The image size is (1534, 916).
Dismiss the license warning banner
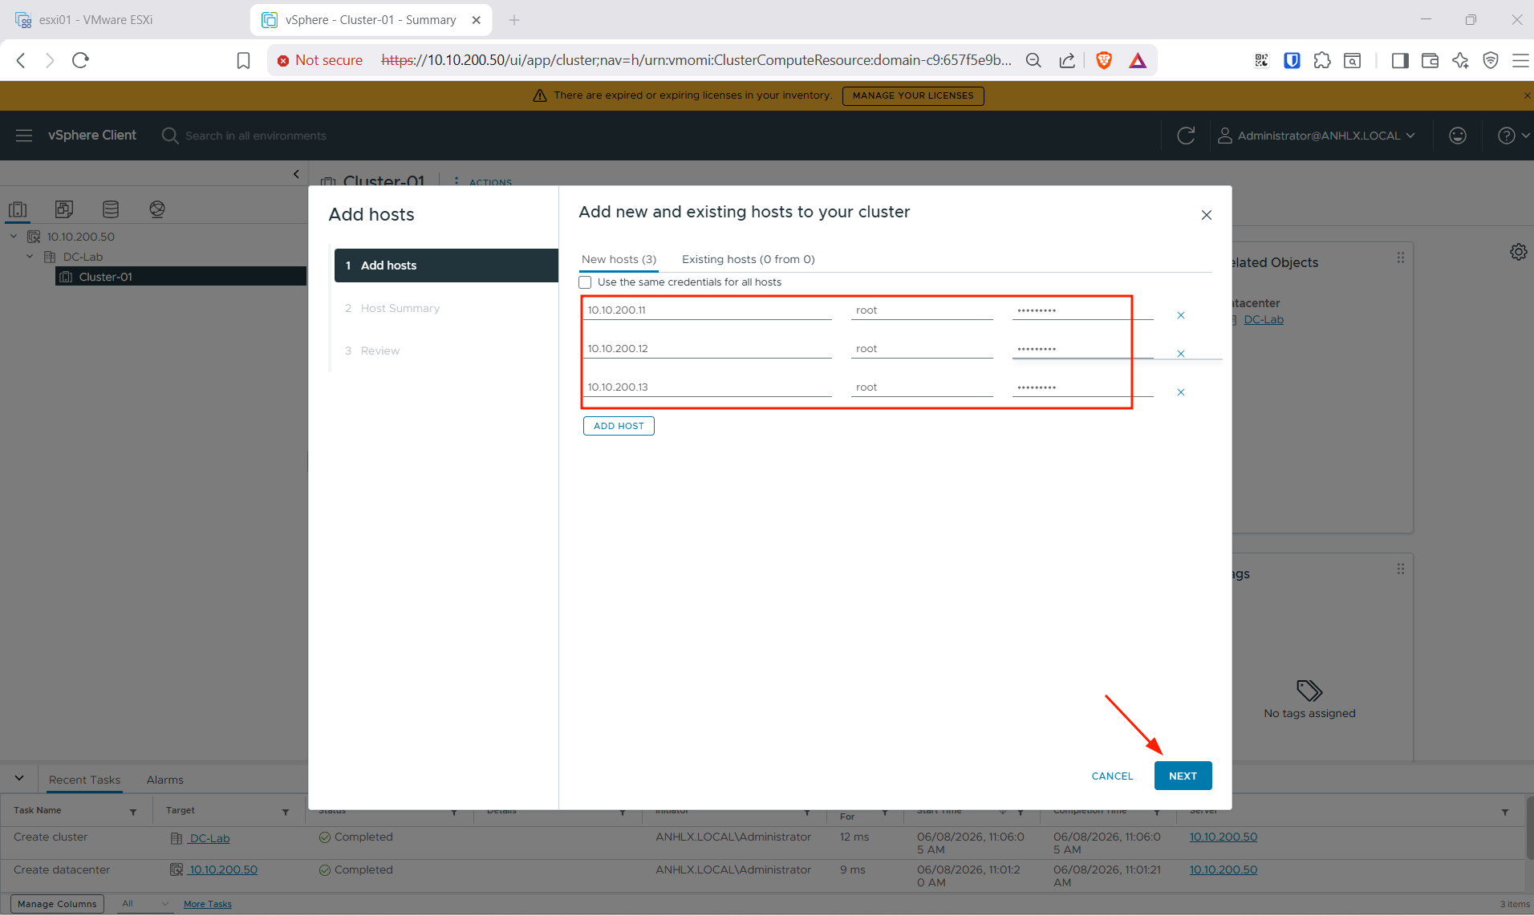click(x=1527, y=95)
